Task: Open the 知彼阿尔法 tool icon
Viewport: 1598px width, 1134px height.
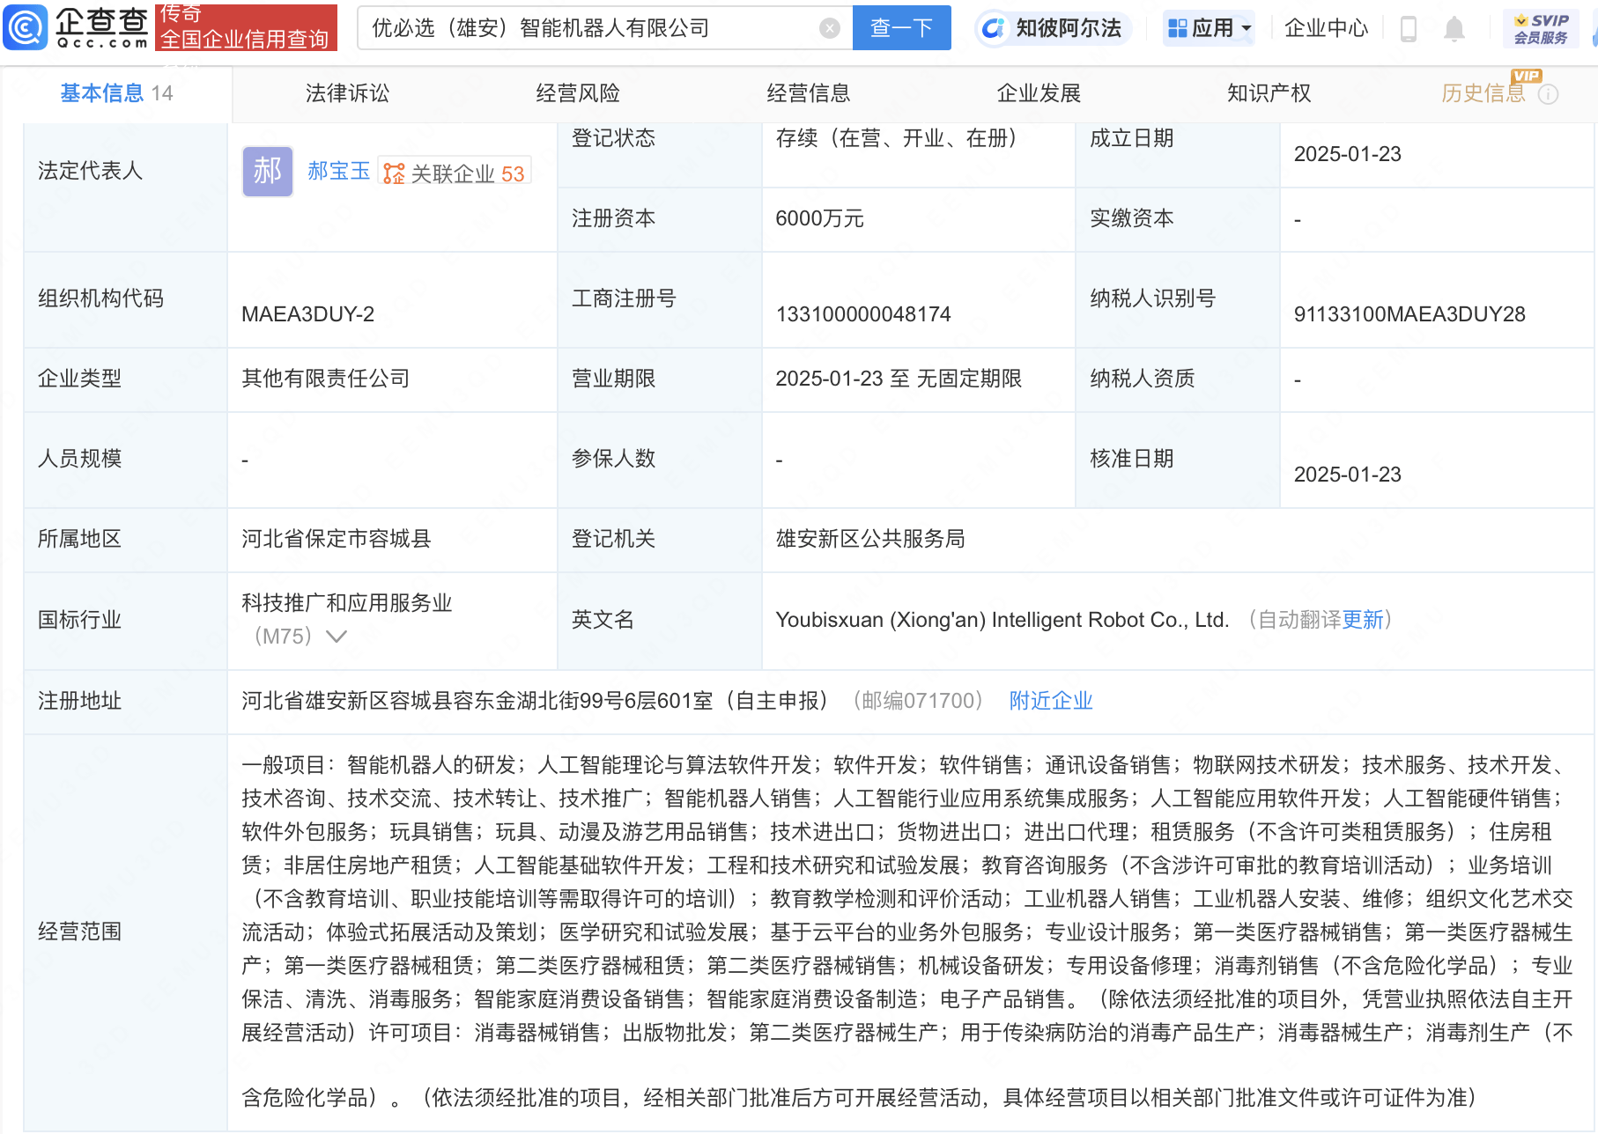Action: [x=995, y=27]
